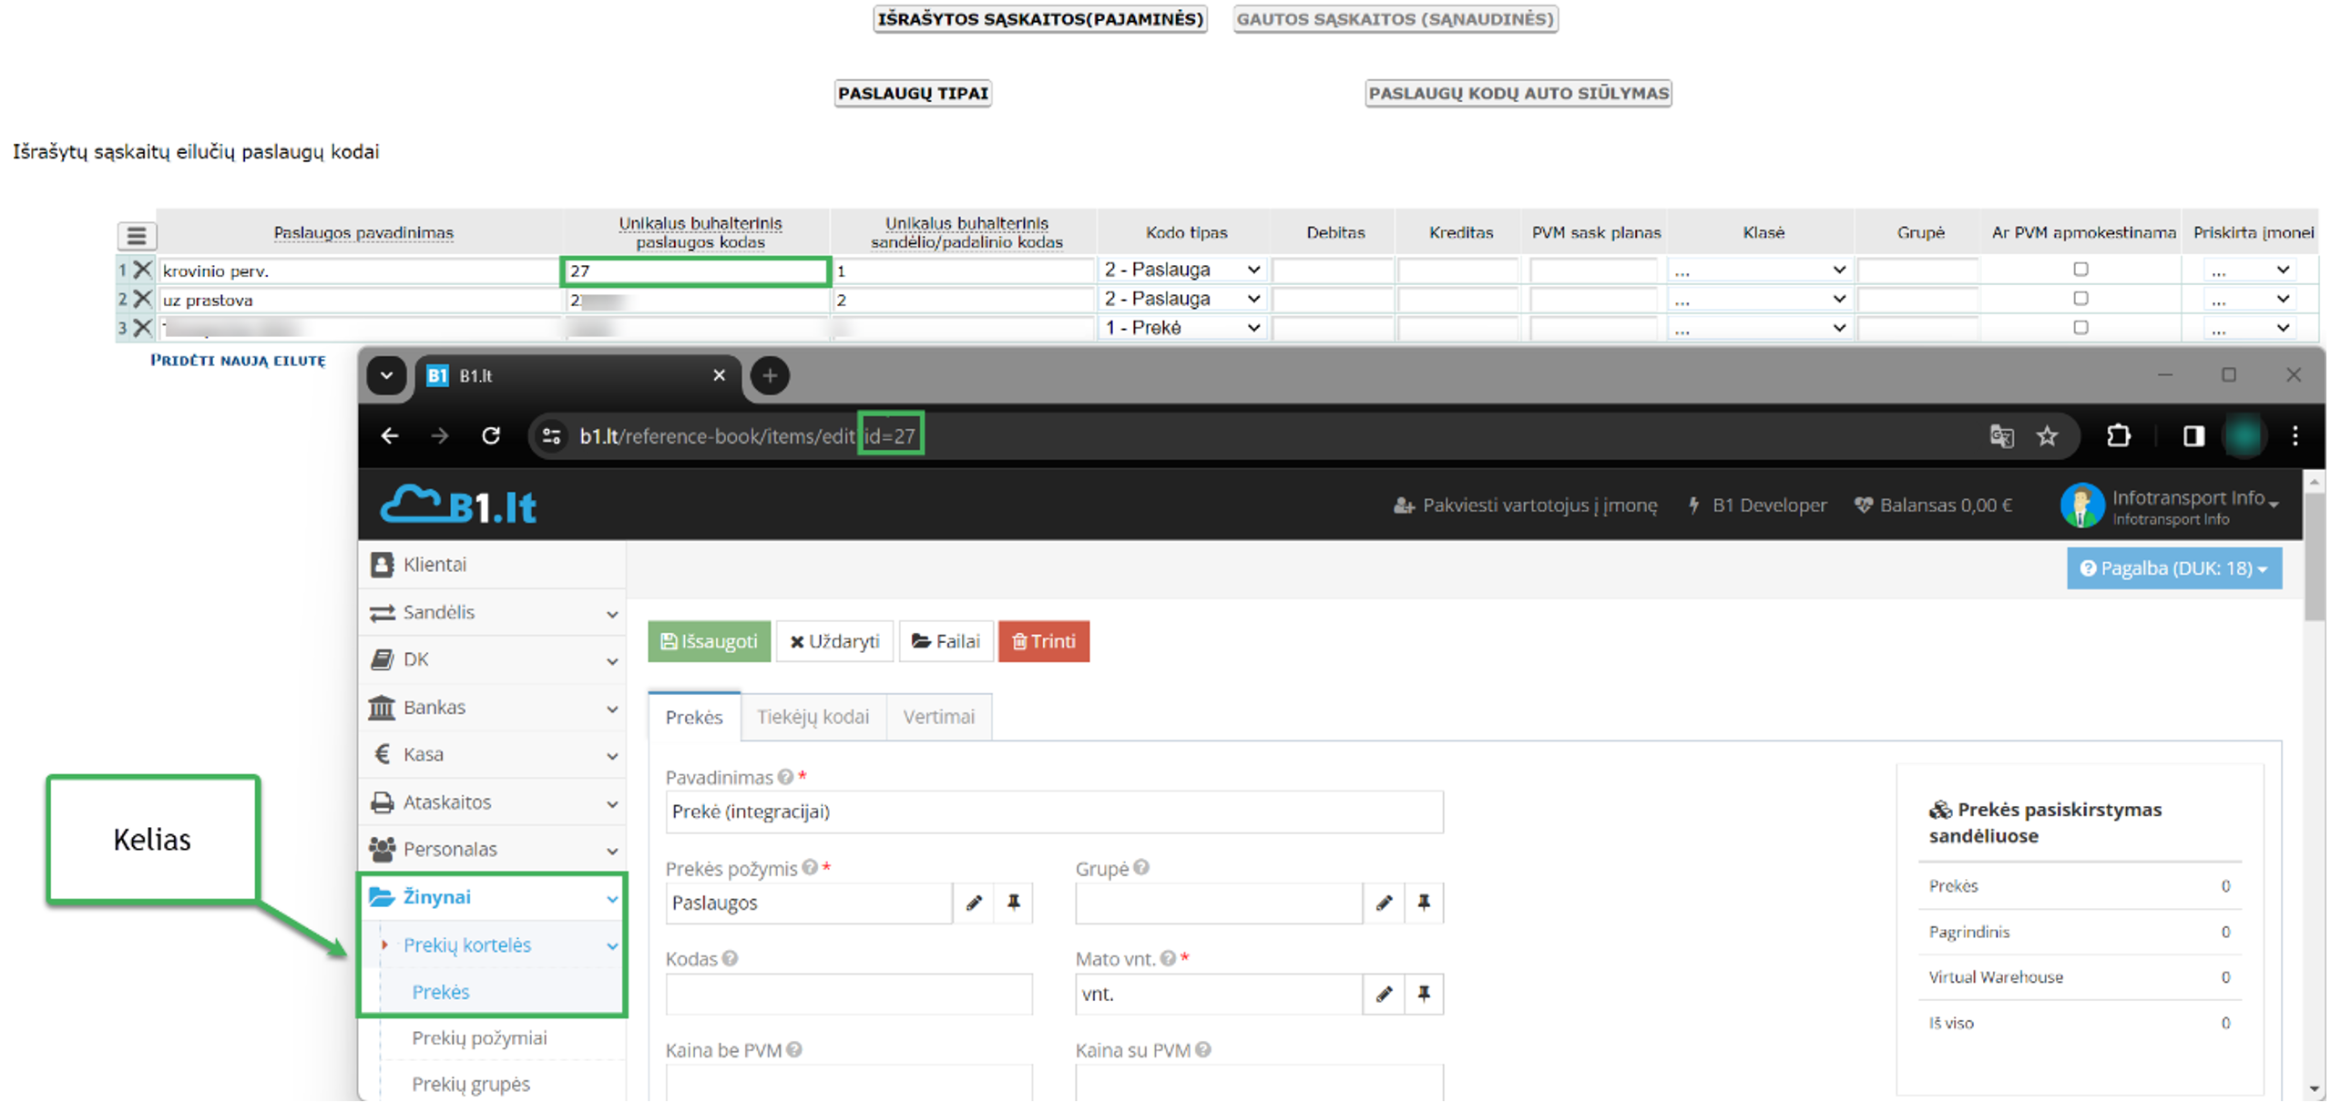
Task: Switch to Tiekėjų kodai tab
Action: click(x=814, y=720)
